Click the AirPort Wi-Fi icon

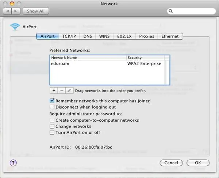pyautogui.click(x=15, y=27)
